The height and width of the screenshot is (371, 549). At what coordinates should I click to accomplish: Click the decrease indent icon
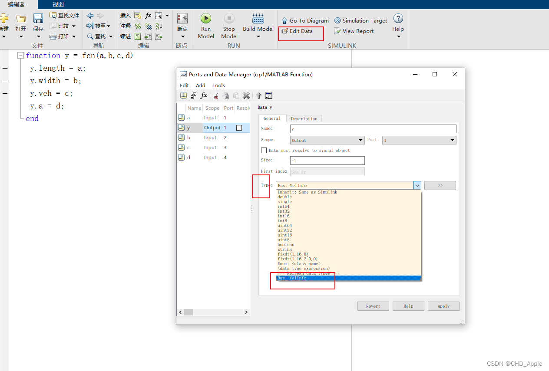coord(159,36)
